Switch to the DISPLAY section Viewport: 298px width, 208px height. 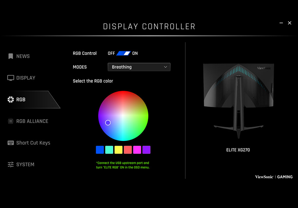pyautogui.click(x=26, y=78)
